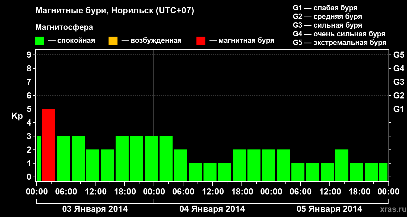407x217 pixels.
Task: Click the '— возбужденная' legend label
Action: [x=151, y=41]
